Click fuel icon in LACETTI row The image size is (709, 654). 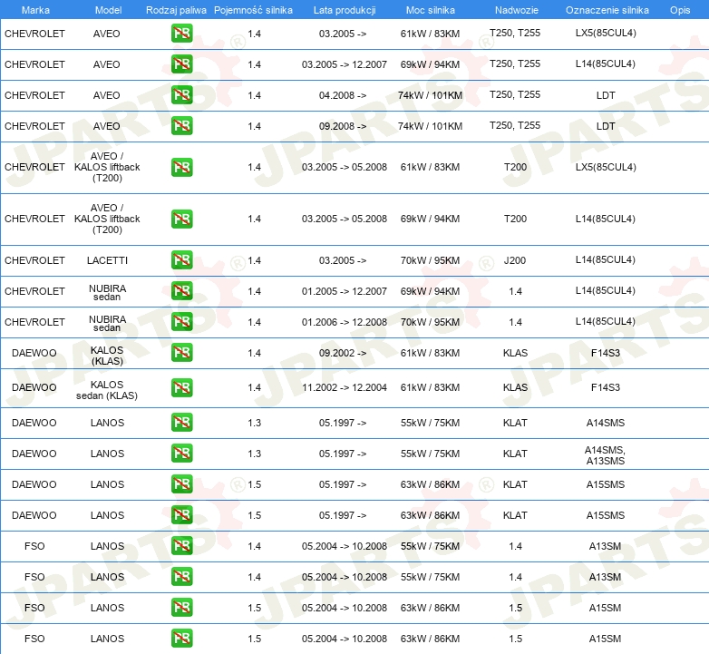[x=181, y=260]
